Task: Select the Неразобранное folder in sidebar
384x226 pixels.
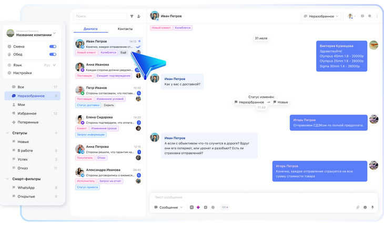Action: 32,96
